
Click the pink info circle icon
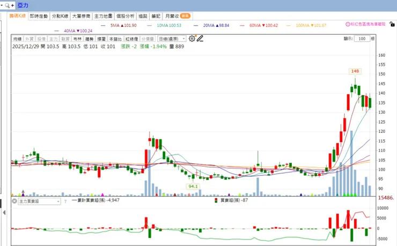click(x=348, y=24)
